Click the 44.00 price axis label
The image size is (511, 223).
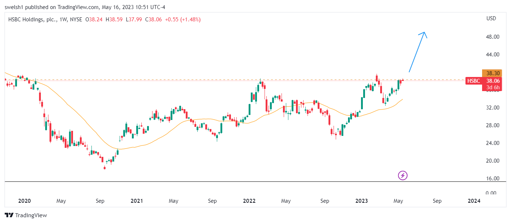click(493, 55)
